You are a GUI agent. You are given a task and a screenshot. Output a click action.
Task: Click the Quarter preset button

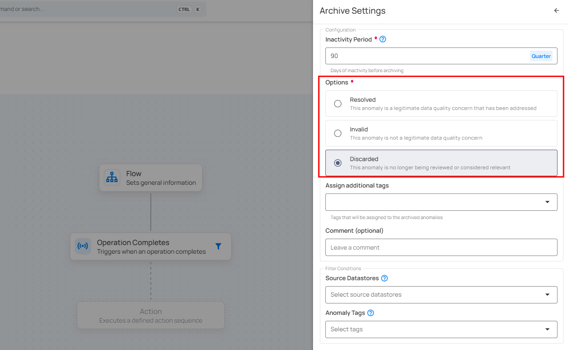[x=541, y=56]
